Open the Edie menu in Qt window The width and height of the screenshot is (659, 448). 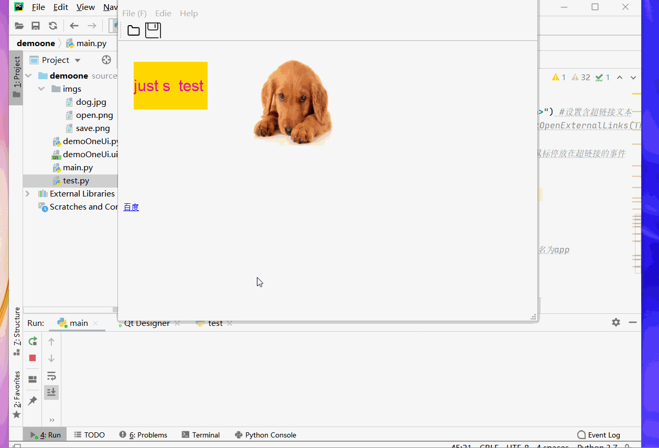pyautogui.click(x=163, y=13)
